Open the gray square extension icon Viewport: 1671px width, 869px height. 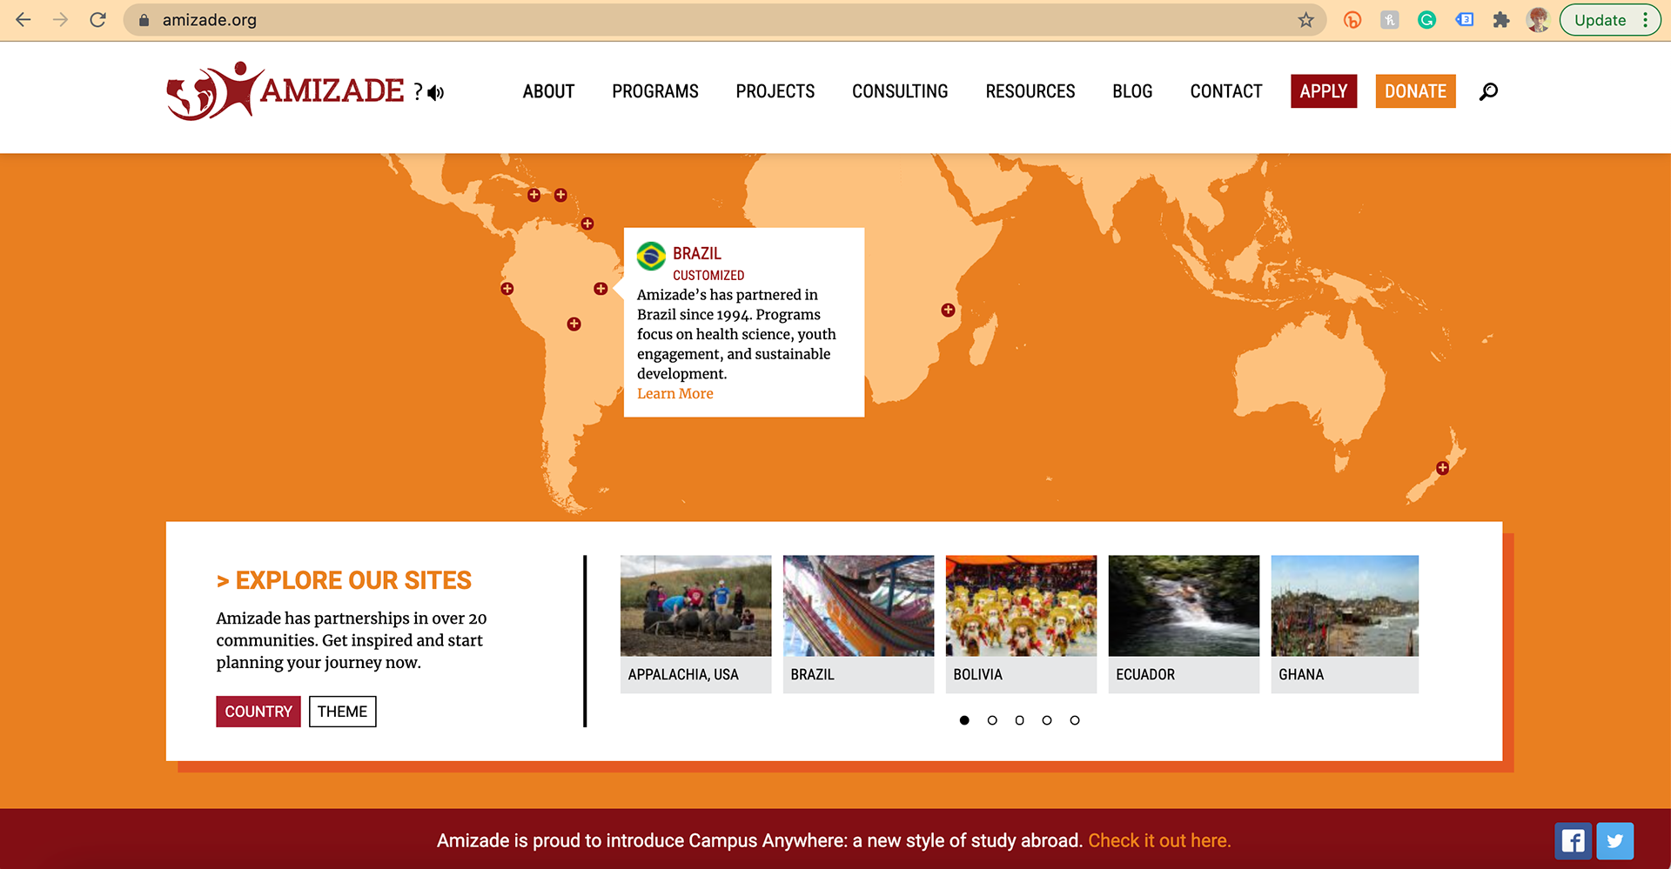coord(1390,20)
